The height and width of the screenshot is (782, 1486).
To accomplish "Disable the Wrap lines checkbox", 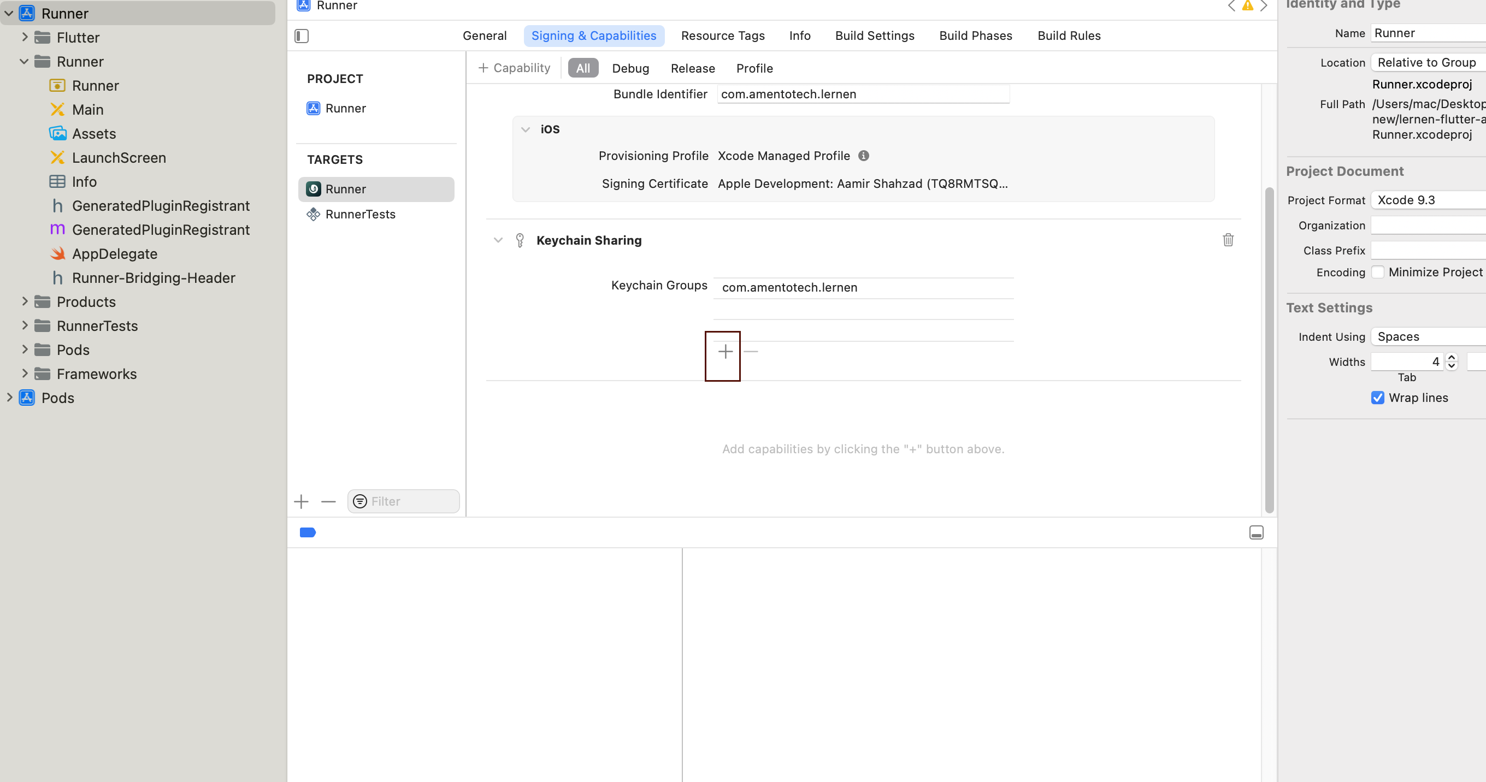I will 1377,398.
